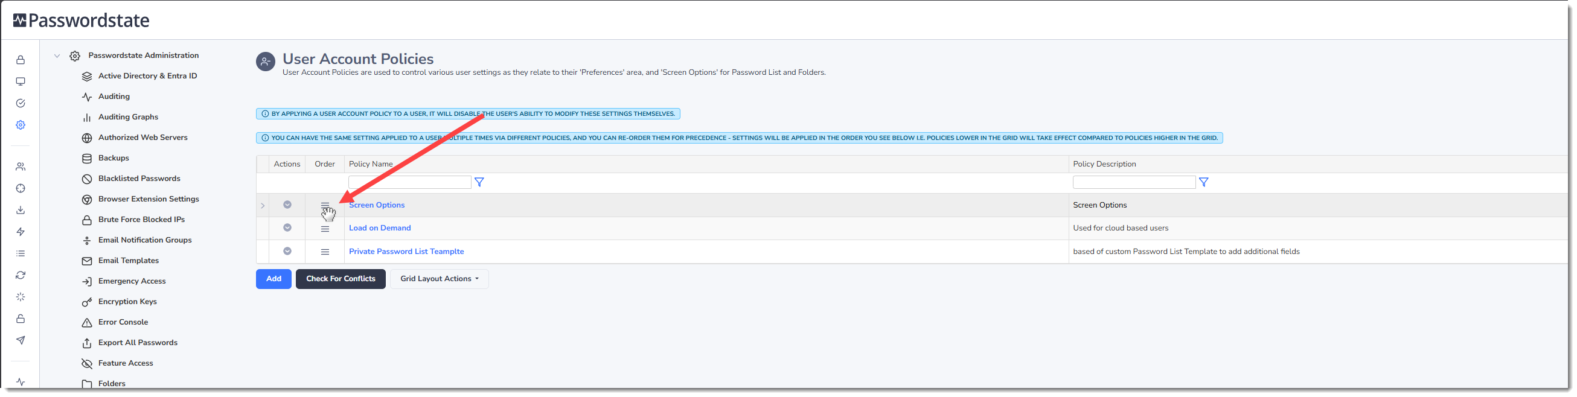Open the Actions dropdown for Private Password List Teamplte

point(287,252)
